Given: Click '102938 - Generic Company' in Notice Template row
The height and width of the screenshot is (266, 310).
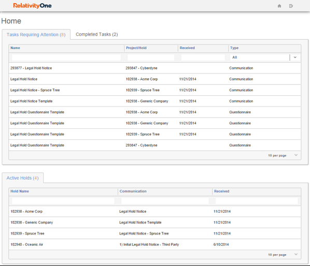Looking at the screenshot, I should pos(147,101).
